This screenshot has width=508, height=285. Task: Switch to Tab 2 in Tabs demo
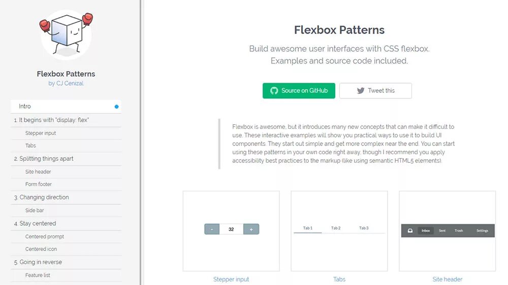(336, 228)
